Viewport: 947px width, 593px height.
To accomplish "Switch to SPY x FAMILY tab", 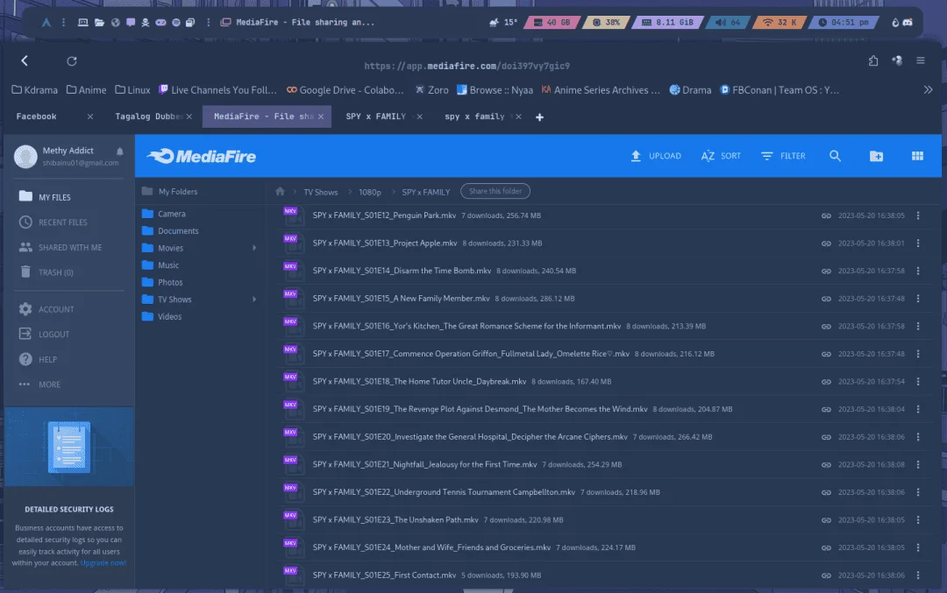I will click(x=375, y=116).
